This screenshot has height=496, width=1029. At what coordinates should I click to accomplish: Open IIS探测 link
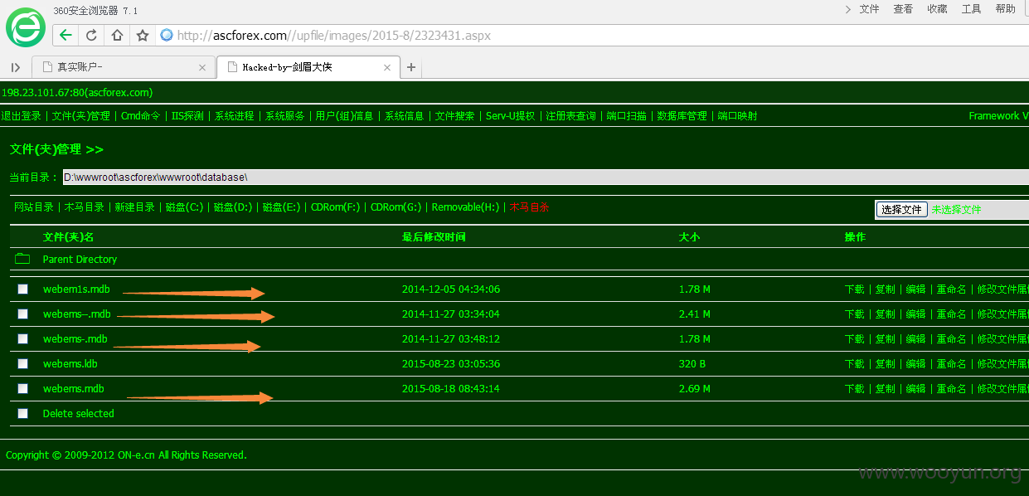pyautogui.click(x=187, y=116)
